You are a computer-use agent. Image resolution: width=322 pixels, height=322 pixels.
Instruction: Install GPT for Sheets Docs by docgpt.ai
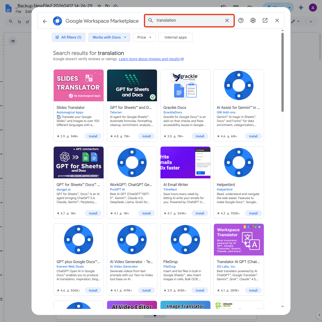(x=93, y=213)
